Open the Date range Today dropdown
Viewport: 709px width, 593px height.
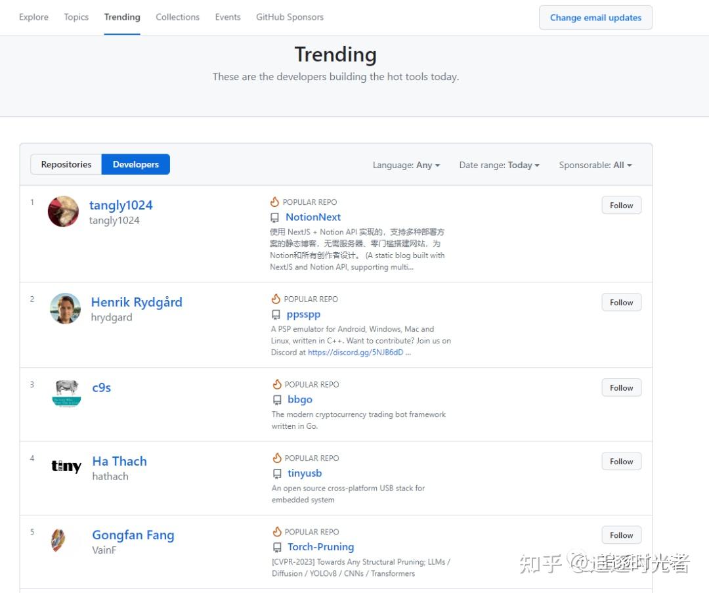click(x=500, y=165)
